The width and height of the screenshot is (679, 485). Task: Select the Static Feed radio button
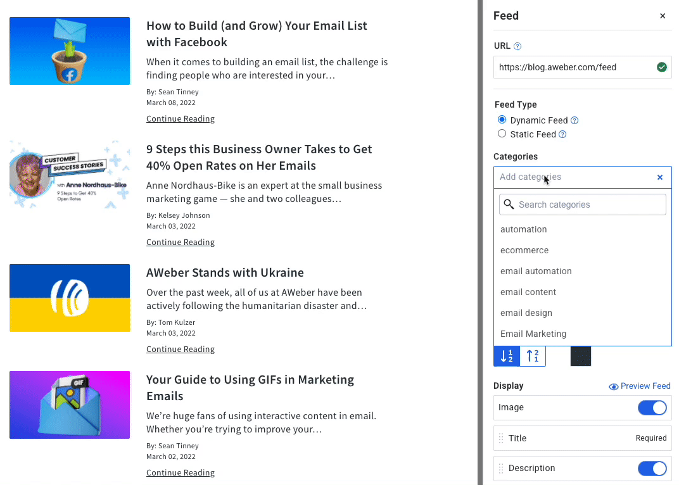tap(502, 134)
